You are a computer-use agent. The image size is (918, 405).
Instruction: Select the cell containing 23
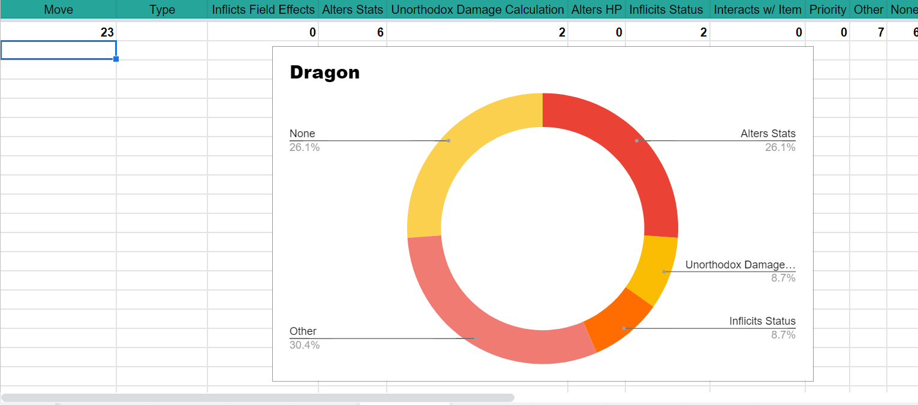pos(58,32)
